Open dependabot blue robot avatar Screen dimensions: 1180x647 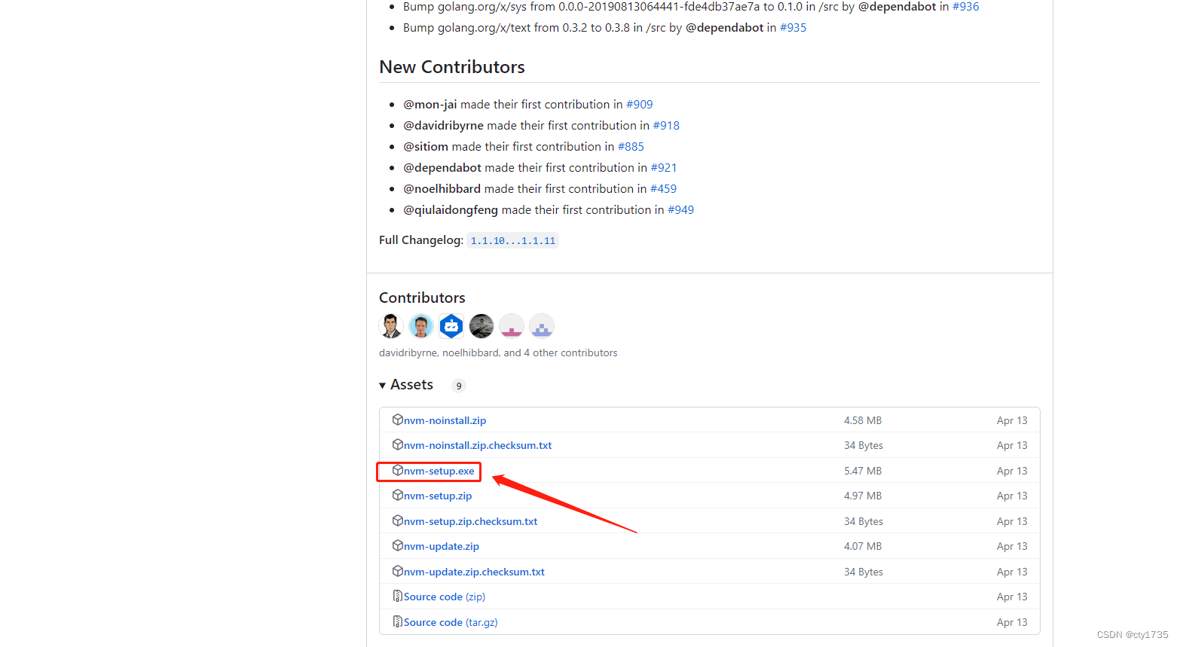click(451, 326)
